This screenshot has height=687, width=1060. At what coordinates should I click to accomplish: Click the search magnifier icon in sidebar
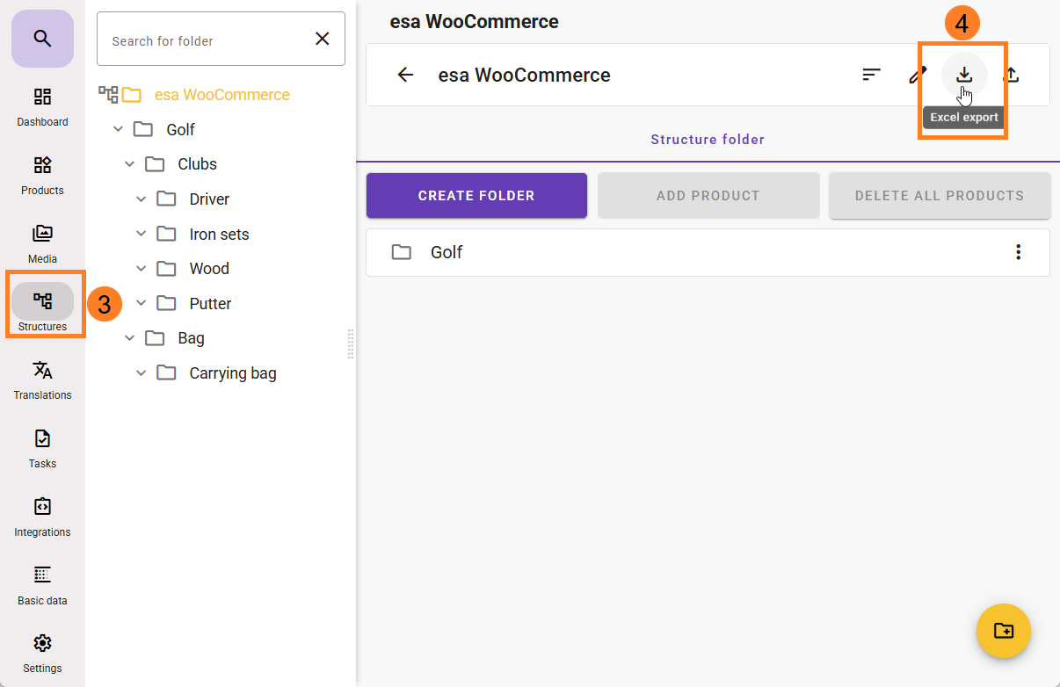(x=42, y=39)
